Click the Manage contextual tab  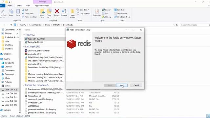click(42, 2)
